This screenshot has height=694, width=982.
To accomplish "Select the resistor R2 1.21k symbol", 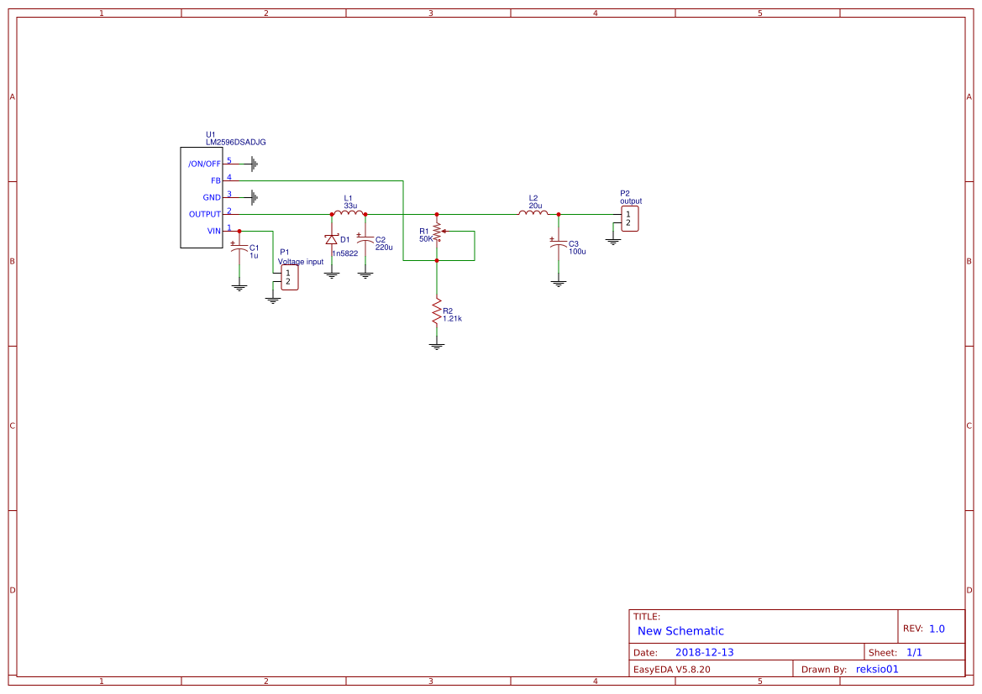I will point(438,310).
